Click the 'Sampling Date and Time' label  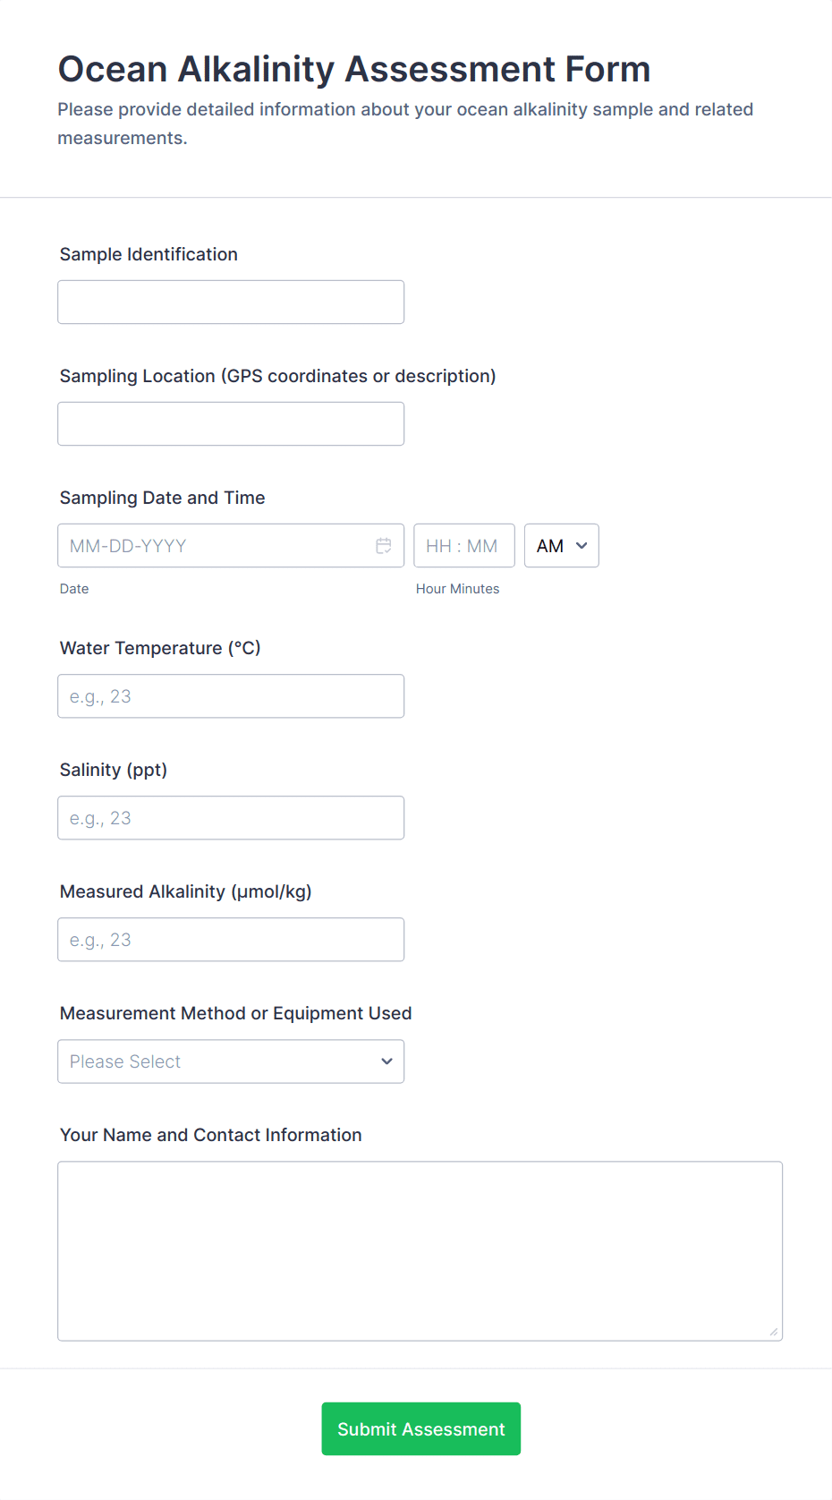pos(162,499)
